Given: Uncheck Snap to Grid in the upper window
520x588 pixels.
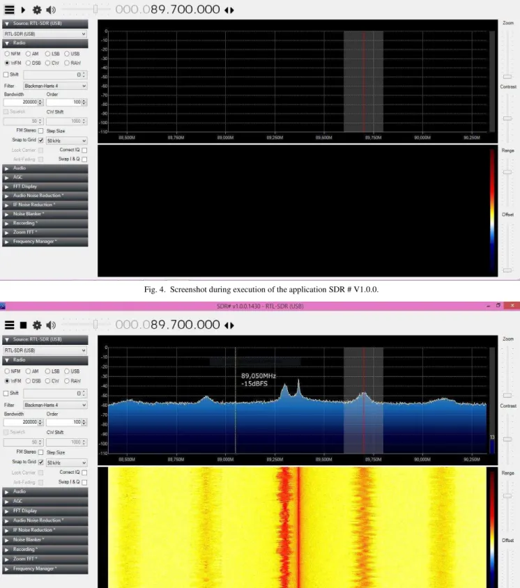Looking at the screenshot, I should pyautogui.click(x=40, y=140).
